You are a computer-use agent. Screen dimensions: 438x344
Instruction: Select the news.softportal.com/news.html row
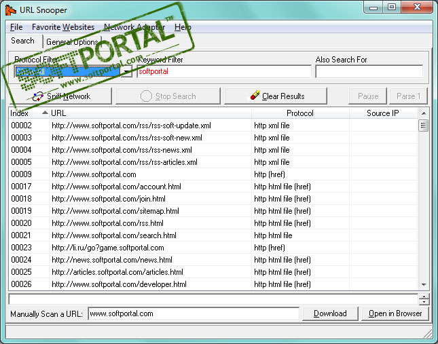point(112,260)
